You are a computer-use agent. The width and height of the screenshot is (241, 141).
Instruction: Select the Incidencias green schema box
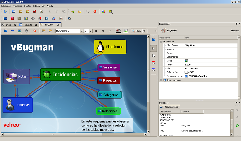[61, 75]
